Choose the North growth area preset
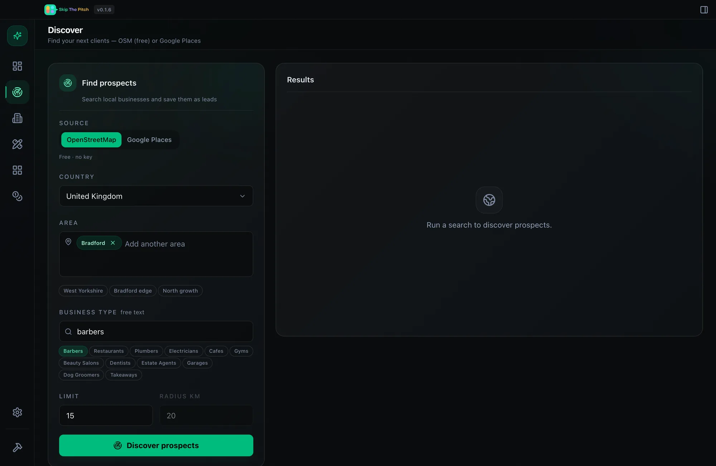 click(180, 291)
